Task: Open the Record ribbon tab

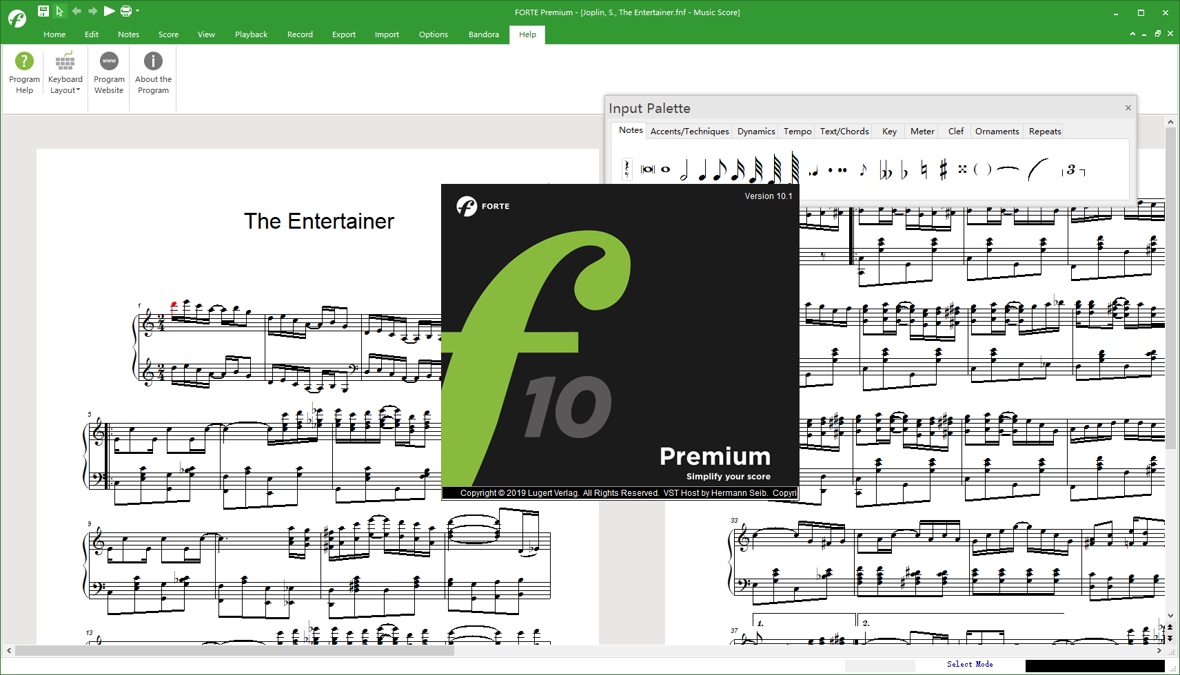Action: (300, 34)
